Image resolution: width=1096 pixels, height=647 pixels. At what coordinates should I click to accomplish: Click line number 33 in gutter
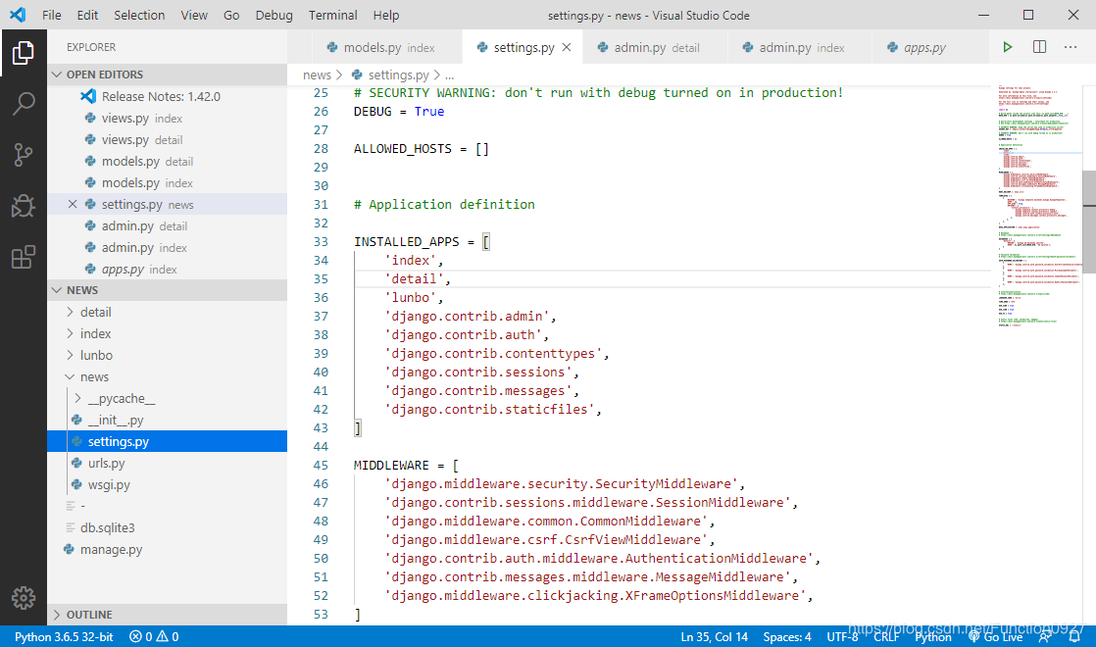321,241
